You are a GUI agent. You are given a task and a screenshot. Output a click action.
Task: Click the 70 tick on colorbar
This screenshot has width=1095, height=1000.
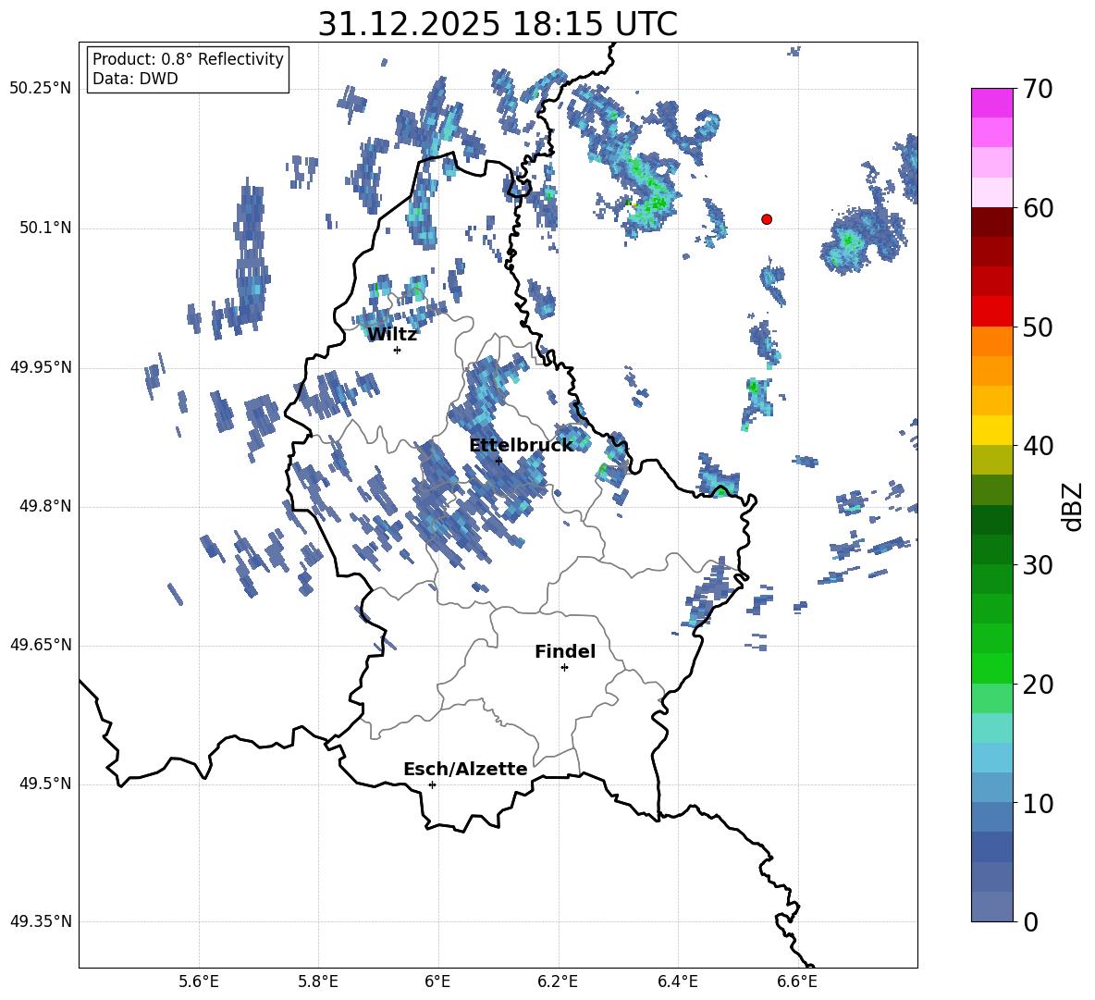[1038, 90]
